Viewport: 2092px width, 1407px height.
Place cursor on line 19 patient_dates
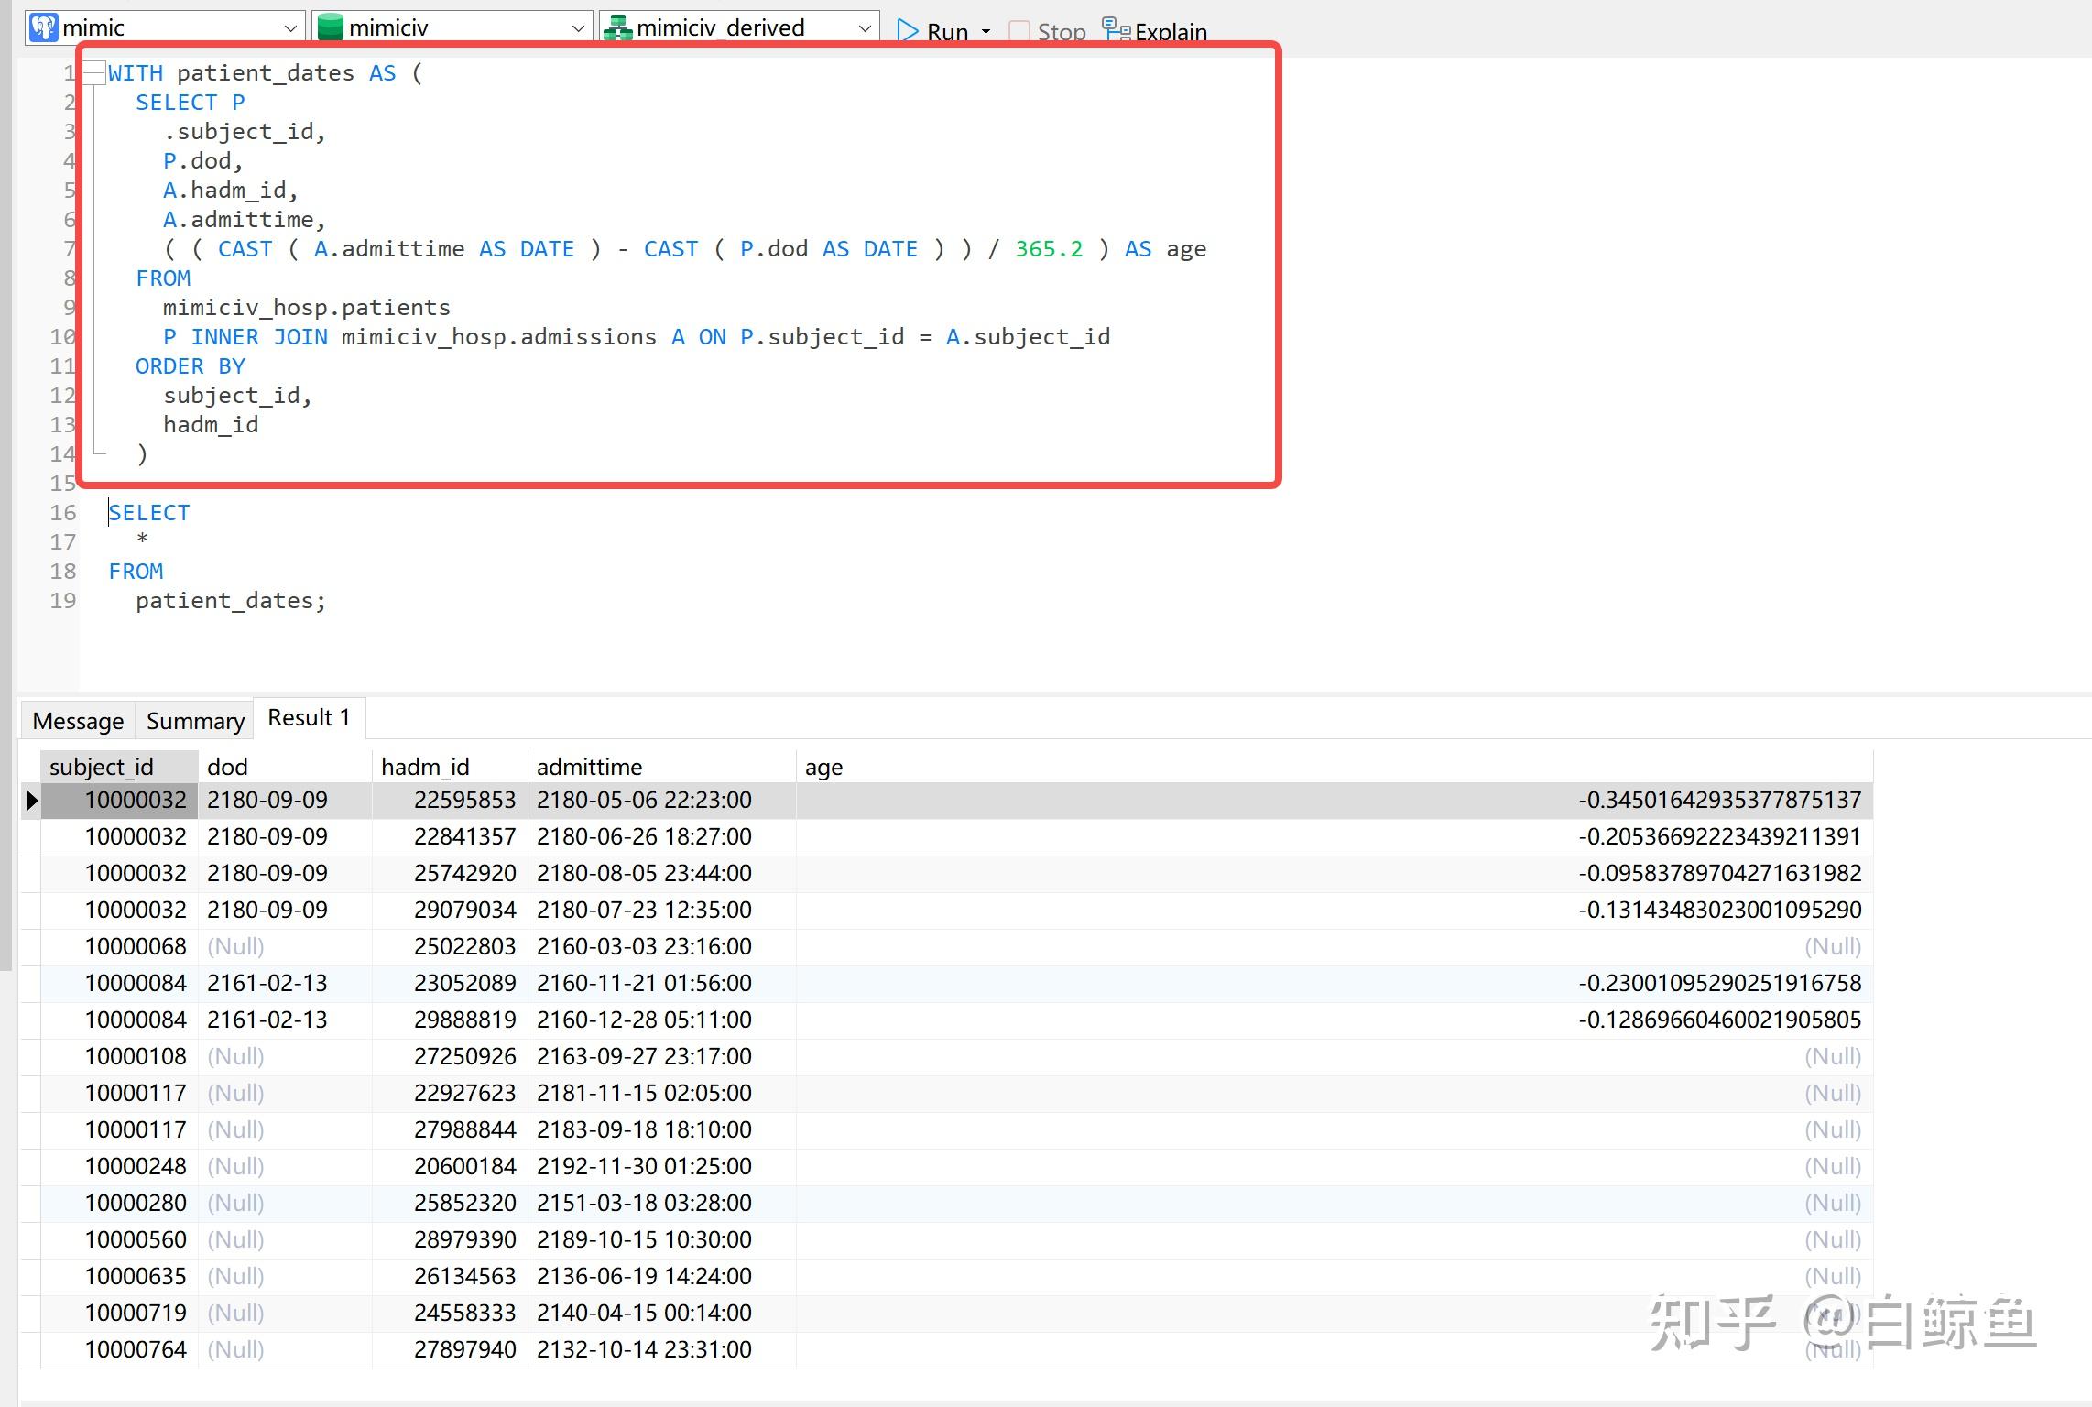229,601
